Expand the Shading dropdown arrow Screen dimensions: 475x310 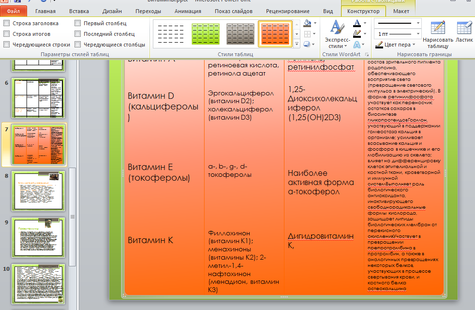click(315, 23)
